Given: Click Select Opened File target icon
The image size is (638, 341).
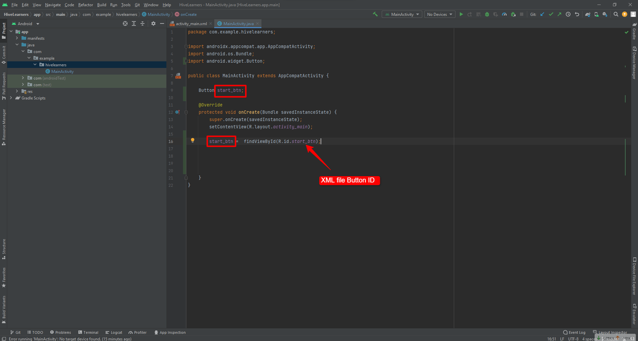Looking at the screenshot, I should [x=125, y=23].
